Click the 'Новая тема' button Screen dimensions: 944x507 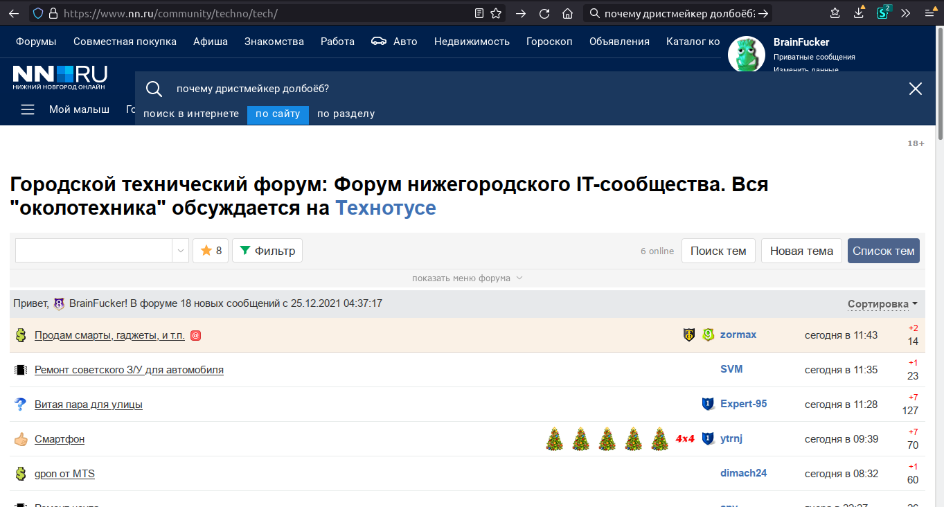pyautogui.click(x=801, y=251)
